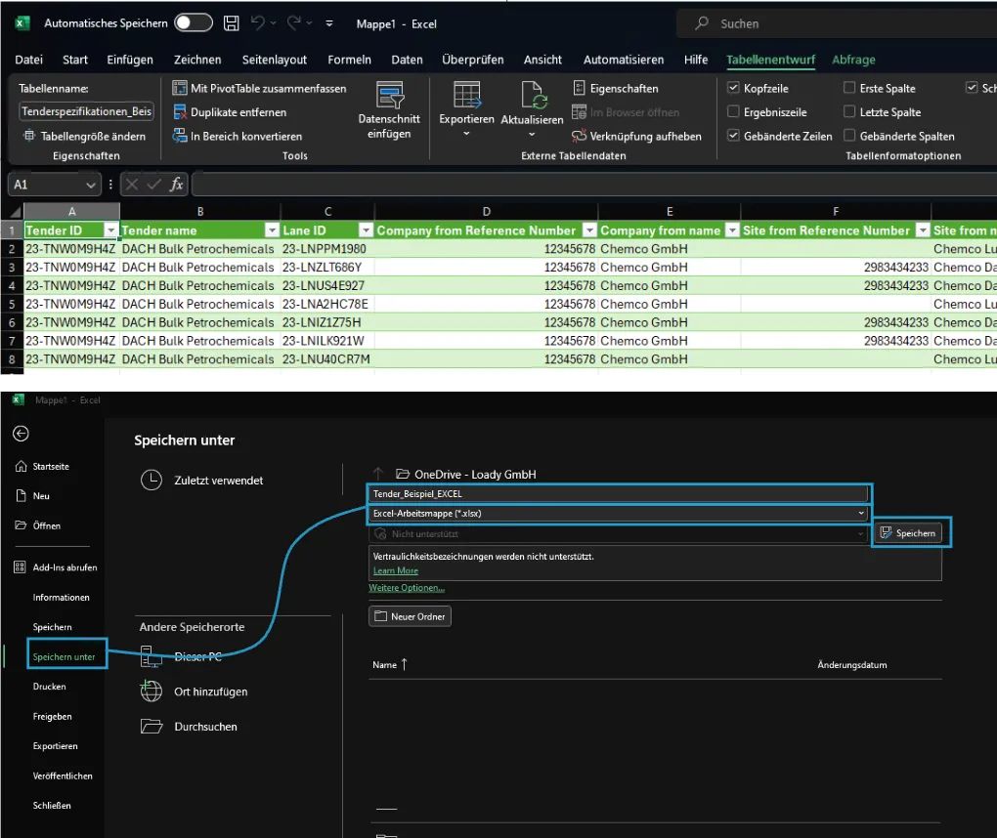Click In Bereich konvertieren
Image resolution: width=997 pixels, height=838 pixels.
[x=238, y=136]
